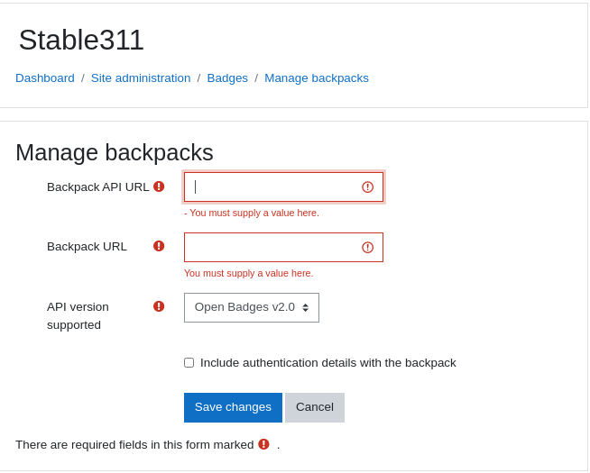Click arrows on Open Badges v2.0 selector
Screen dimensions: 590x473
click(x=306, y=308)
